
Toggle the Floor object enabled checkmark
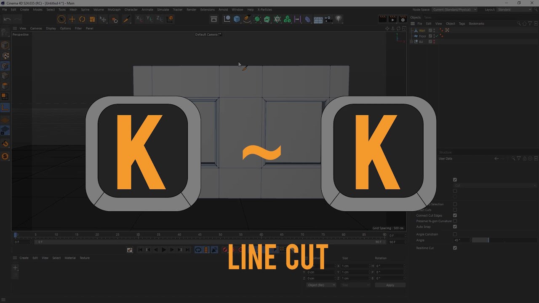437,36
